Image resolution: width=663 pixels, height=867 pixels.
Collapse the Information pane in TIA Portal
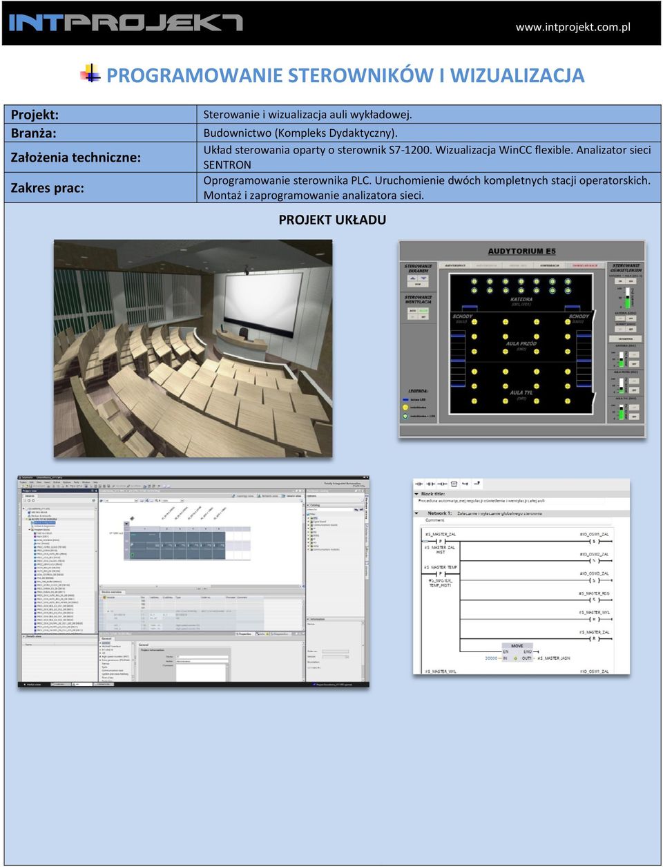[x=308, y=619]
